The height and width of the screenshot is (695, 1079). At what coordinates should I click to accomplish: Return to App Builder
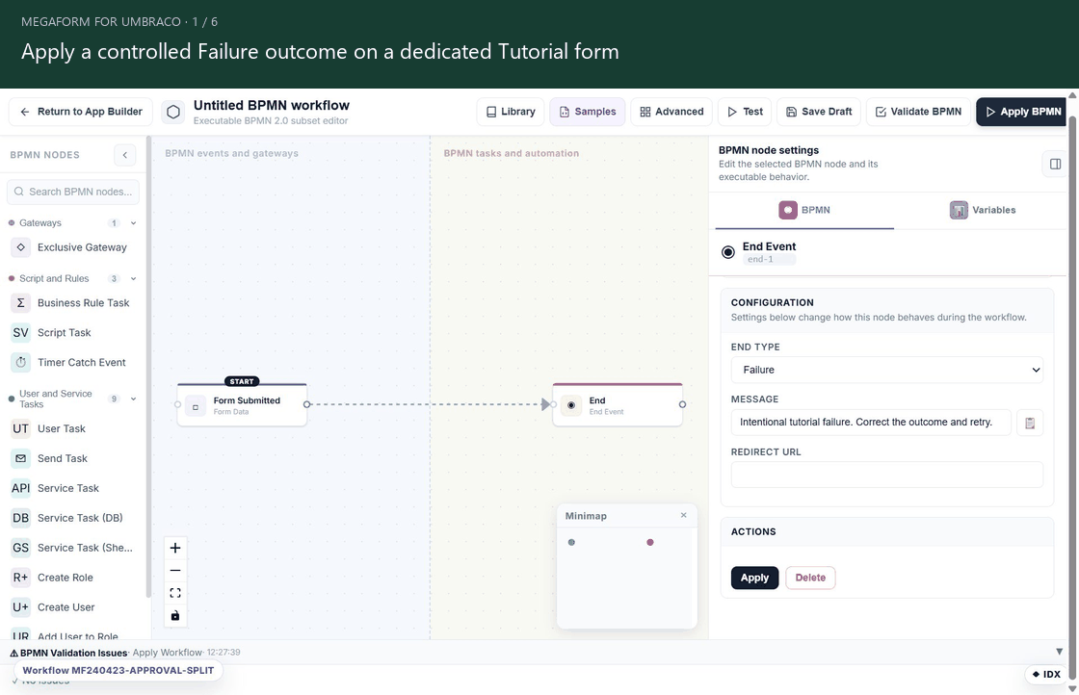coord(81,112)
